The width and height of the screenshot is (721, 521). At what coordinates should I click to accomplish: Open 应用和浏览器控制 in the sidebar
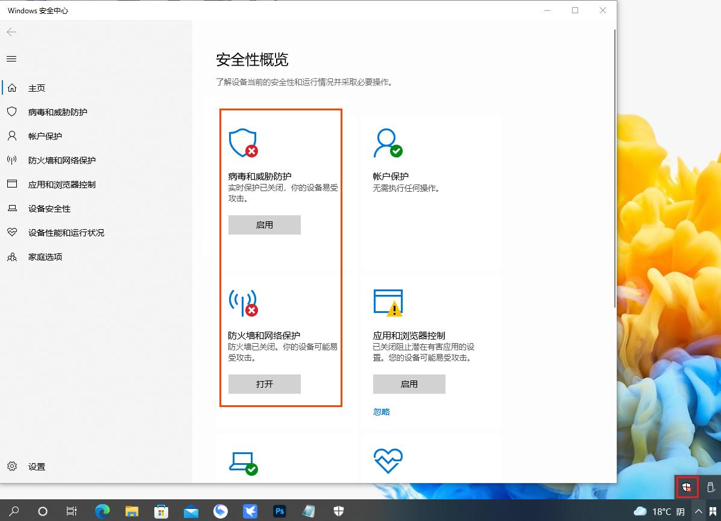click(x=62, y=184)
